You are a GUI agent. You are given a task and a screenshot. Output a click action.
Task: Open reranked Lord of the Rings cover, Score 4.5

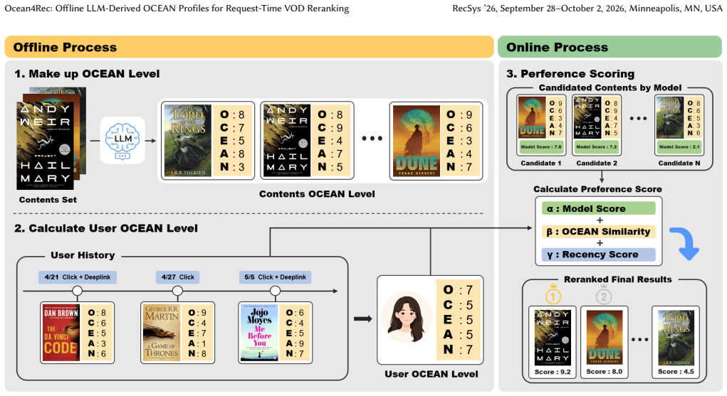click(676, 338)
